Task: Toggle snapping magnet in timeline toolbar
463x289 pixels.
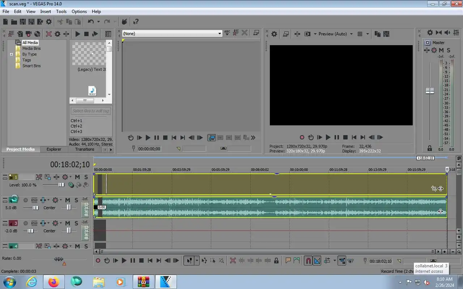Action: (308, 260)
